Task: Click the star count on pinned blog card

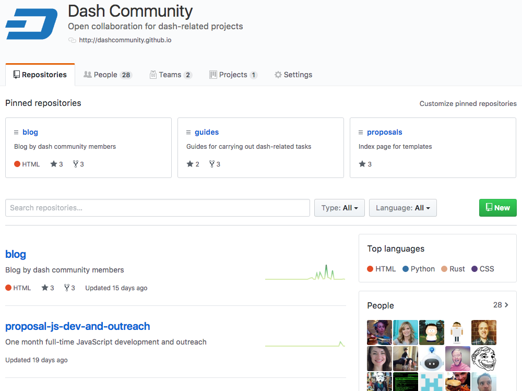Action: 56,164
